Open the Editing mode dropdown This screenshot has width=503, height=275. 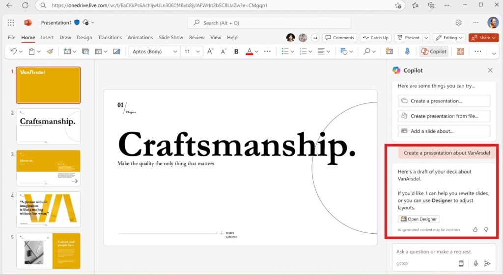(449, 37)
